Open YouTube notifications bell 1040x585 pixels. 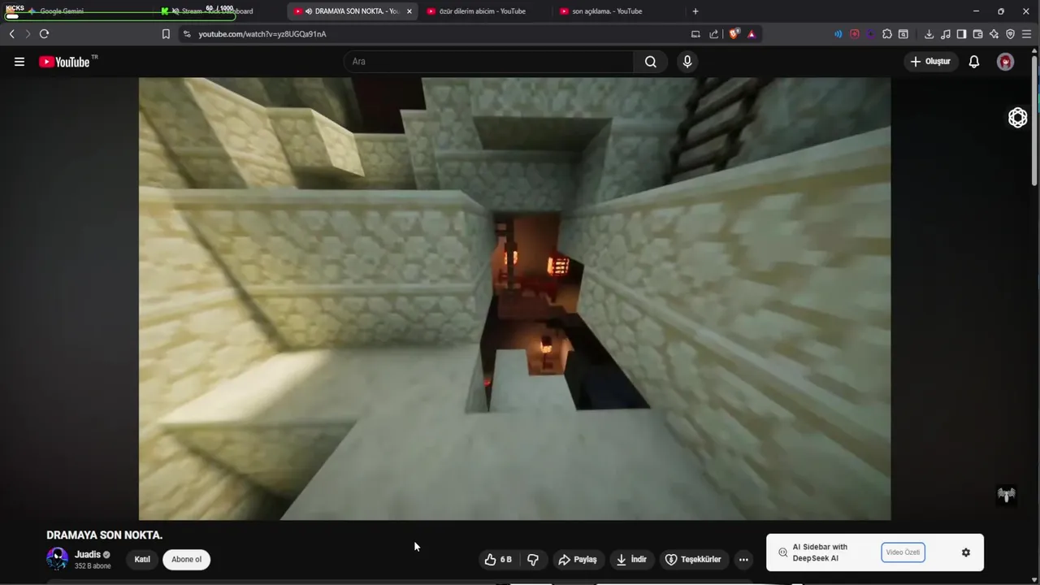[x=974, y=62]
